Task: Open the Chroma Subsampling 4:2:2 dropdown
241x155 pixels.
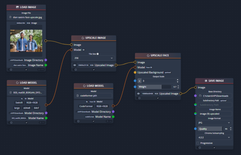Action: (x=214, y=137)
